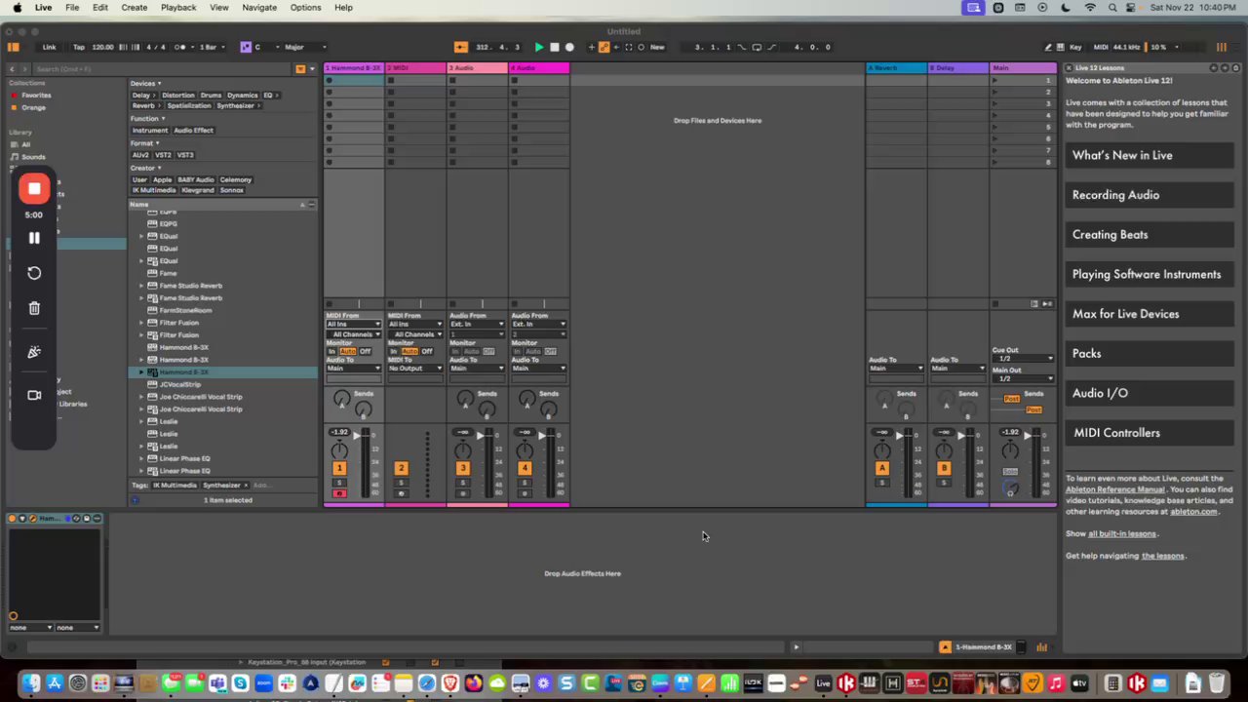Open the What's New in Live lesson
The height and width of the screenshot is (702, 1248).
click(1150, 155)
